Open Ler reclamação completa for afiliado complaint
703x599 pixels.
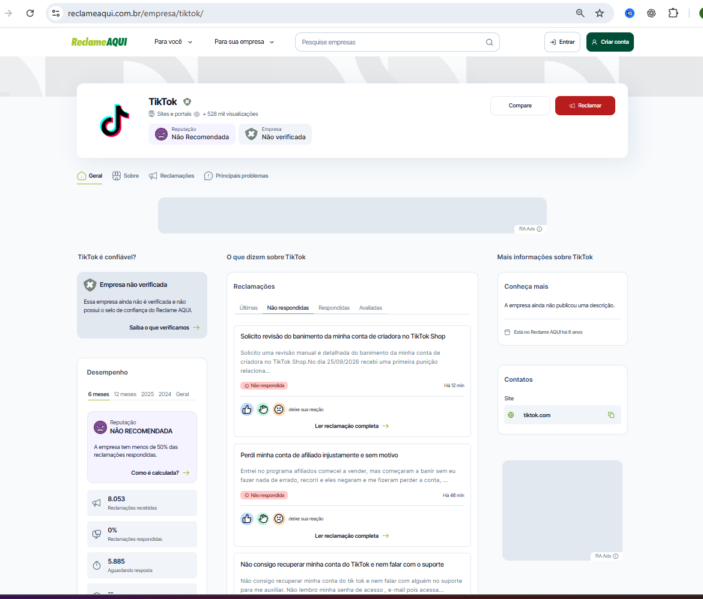tap(352, 536)
